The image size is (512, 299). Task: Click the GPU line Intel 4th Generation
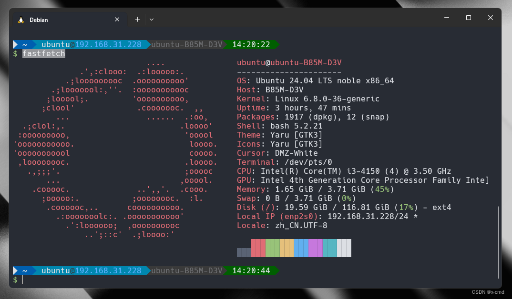363,180
